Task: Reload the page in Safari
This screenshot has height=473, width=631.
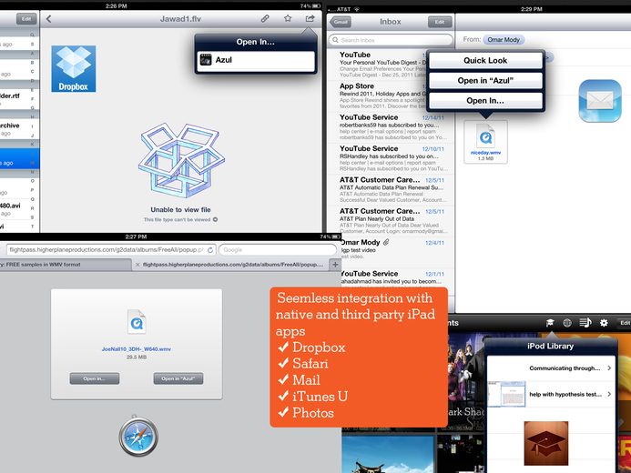Action: coord(210,250)
